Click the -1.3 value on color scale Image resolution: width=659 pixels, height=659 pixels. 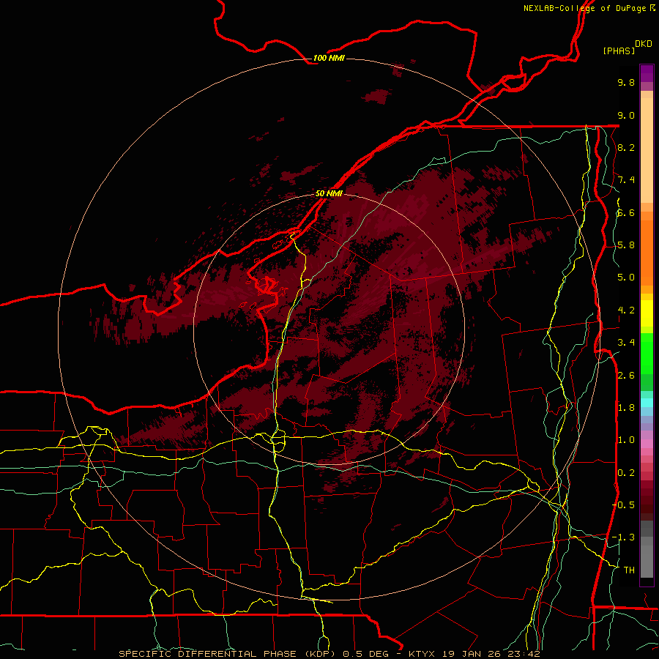point(623,537)
